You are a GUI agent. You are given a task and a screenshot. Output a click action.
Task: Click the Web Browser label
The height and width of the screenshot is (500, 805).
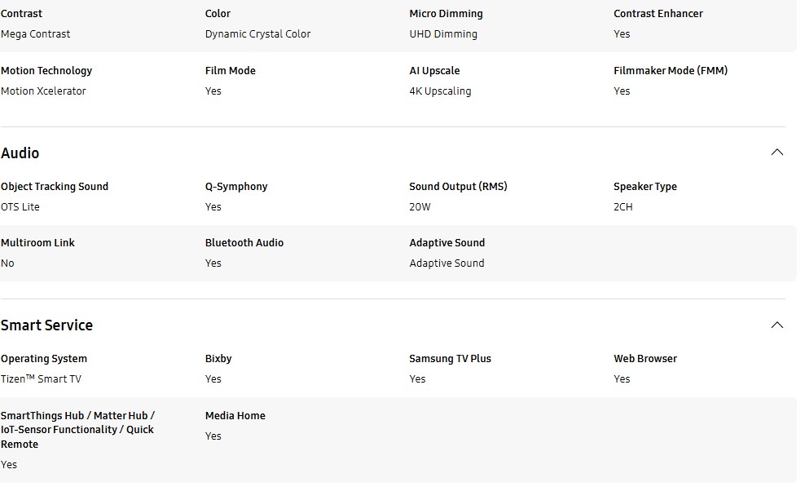click(x=644, y=359)
